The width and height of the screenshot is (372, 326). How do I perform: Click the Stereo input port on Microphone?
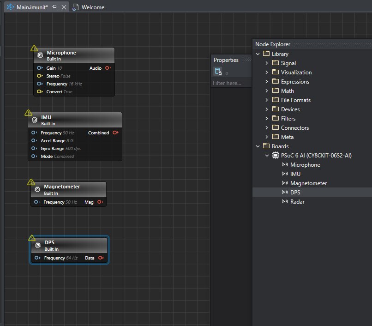click(x=40, y=76)
